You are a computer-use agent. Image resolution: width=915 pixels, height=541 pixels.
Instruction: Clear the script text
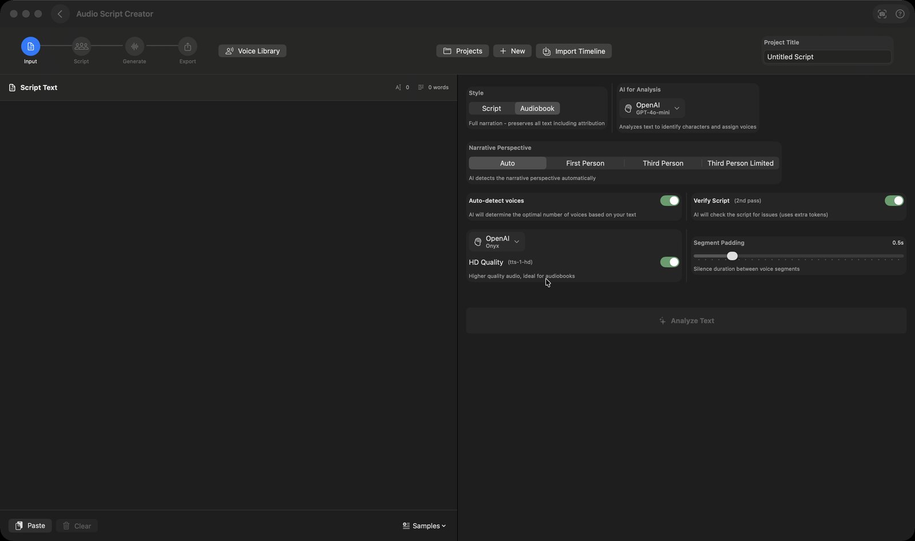77,526
